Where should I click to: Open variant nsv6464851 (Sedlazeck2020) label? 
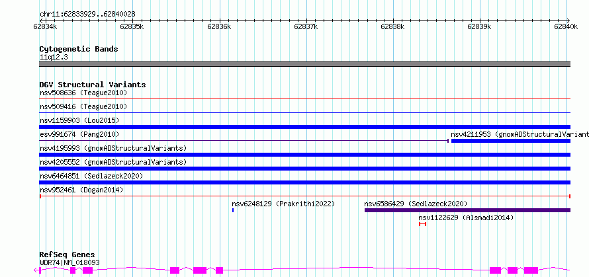[x=91, y=176]
